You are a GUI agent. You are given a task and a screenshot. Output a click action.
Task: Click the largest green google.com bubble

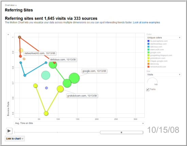point(74,78)
